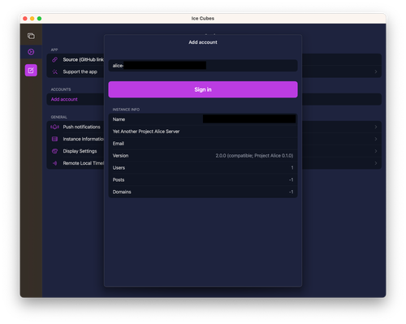Select the settings icon in the sidebar
Screen dimensions: 406x324
[x=31, y=52]
